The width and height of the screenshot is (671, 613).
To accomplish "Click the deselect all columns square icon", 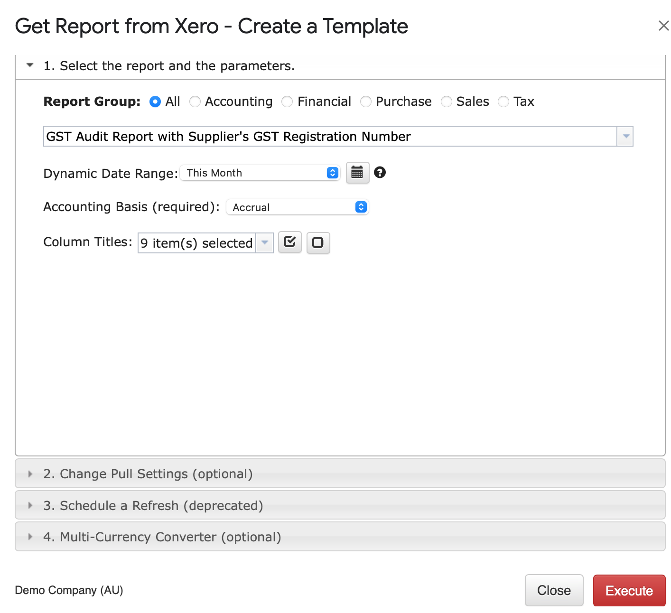I will click(318, 243).
